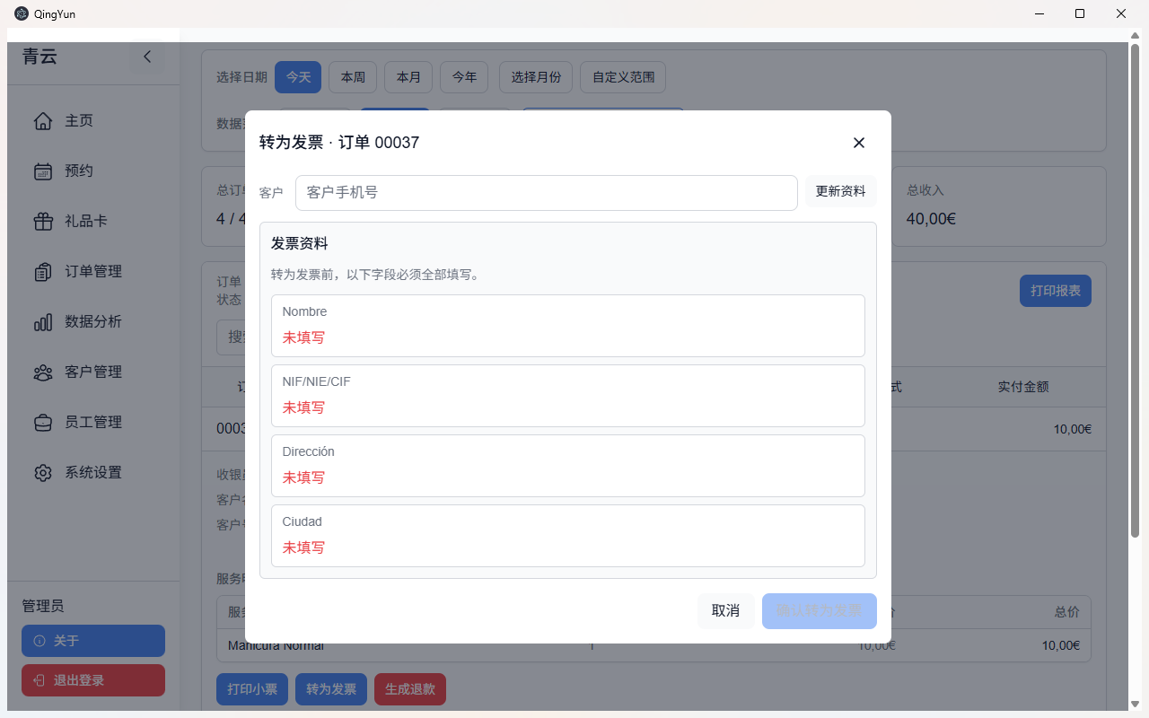Open 系统设置 gear icon
Image resolution: width=1149 pixels, height=718 pixels.
tap(43, 473)
